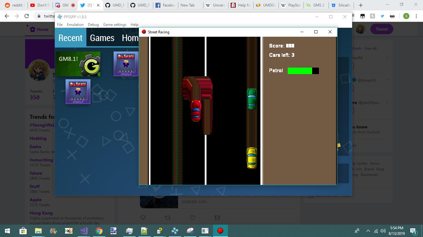This screenshot has height=237, width=423.
Task: Open File Explorer from the taskbar
Action: pyautogui.click(x=38, y=231)
